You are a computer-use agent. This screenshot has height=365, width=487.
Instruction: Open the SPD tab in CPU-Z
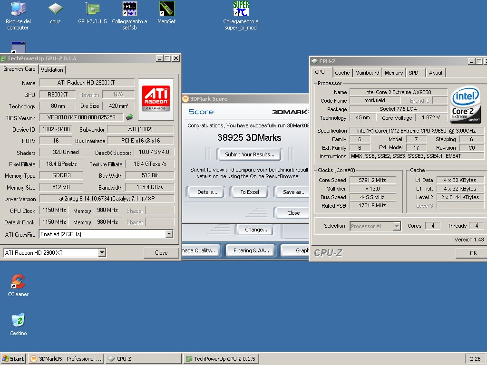[413, 73]
